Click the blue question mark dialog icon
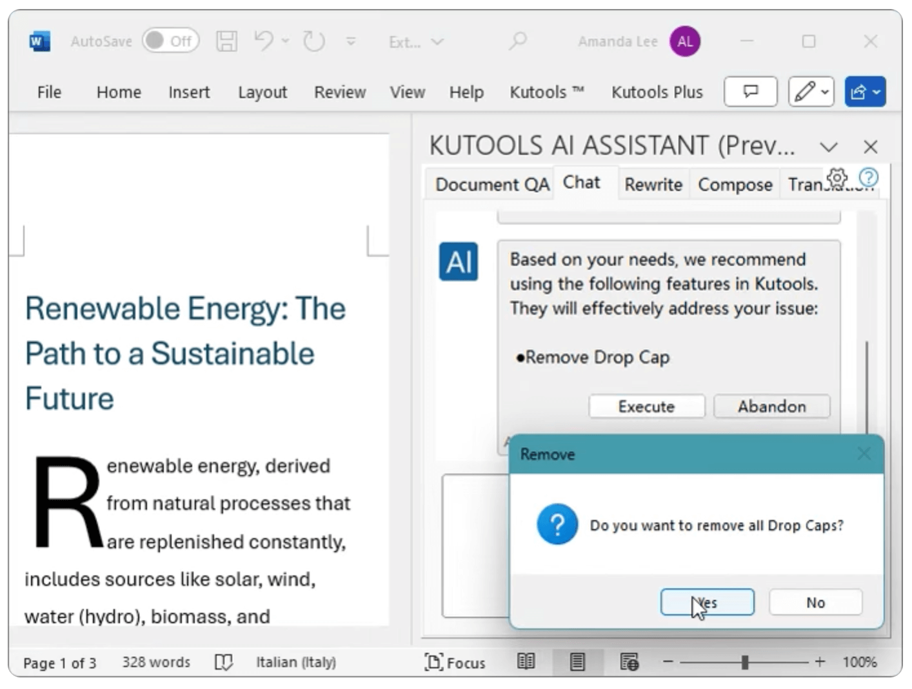This screenshot has width=912, height=689. [x=557, y=524]
